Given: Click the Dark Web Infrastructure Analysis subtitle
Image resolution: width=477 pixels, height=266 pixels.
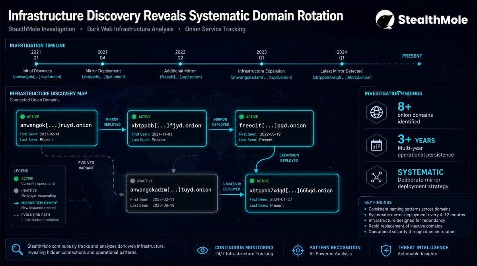Looking at the screenshot, I should click(x=130, y=29).
